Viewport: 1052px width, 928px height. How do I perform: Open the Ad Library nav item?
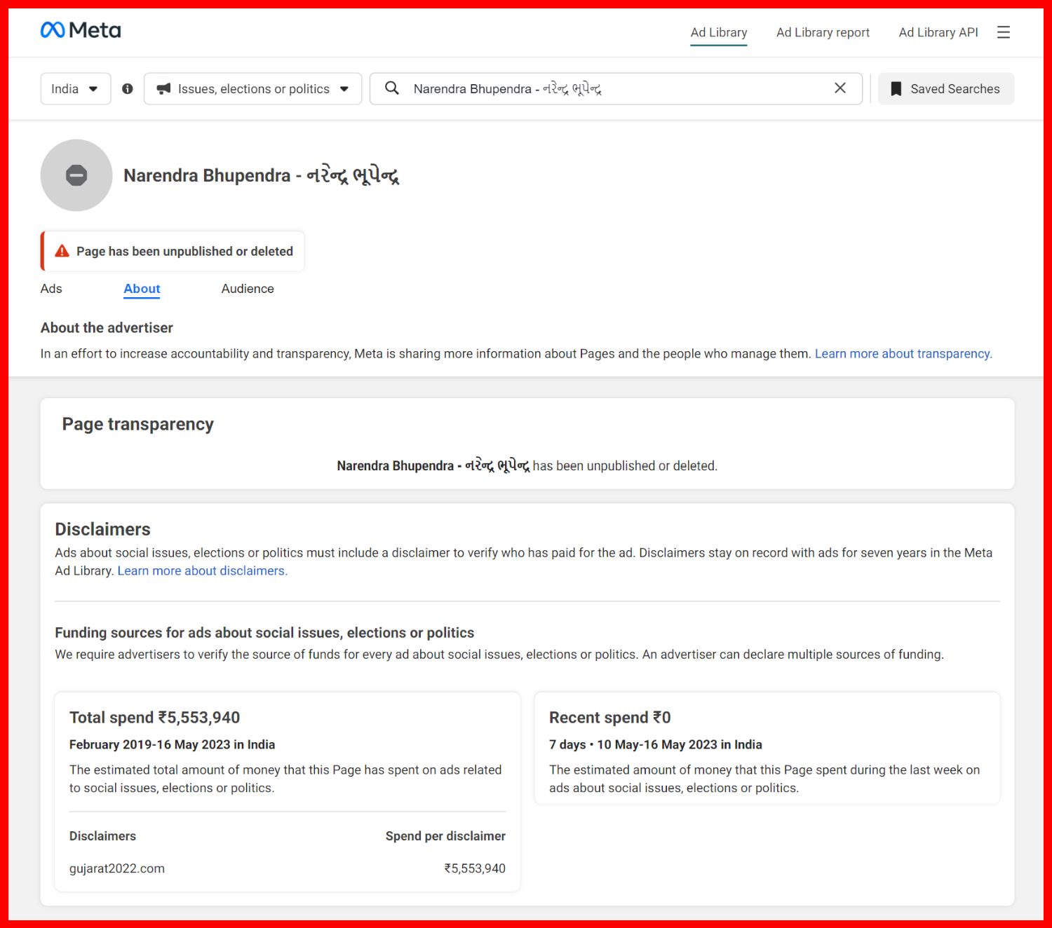tap(718, 32)
